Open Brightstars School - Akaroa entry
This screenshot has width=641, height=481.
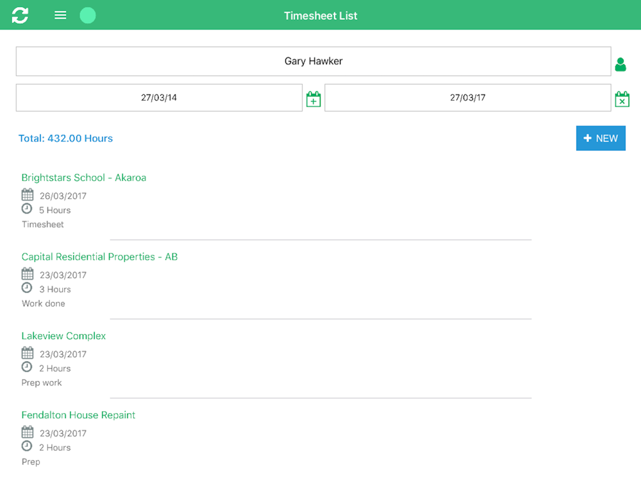[84, 178]
